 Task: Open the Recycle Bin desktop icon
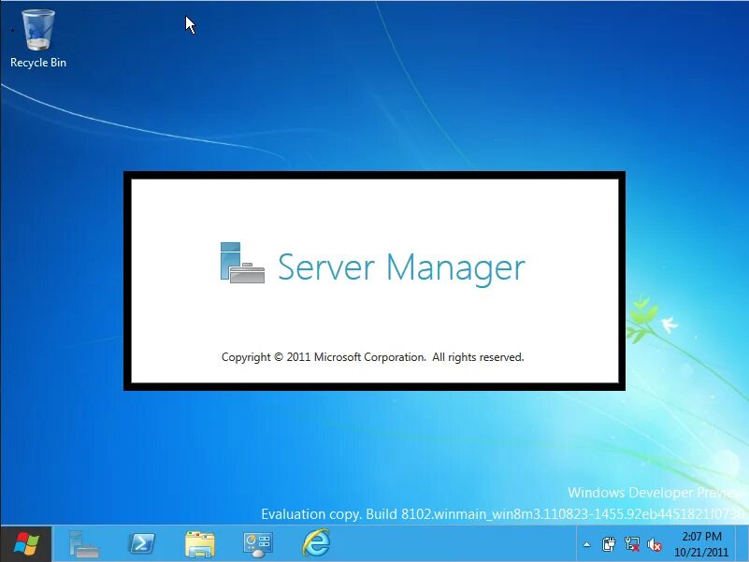[38, 39]
